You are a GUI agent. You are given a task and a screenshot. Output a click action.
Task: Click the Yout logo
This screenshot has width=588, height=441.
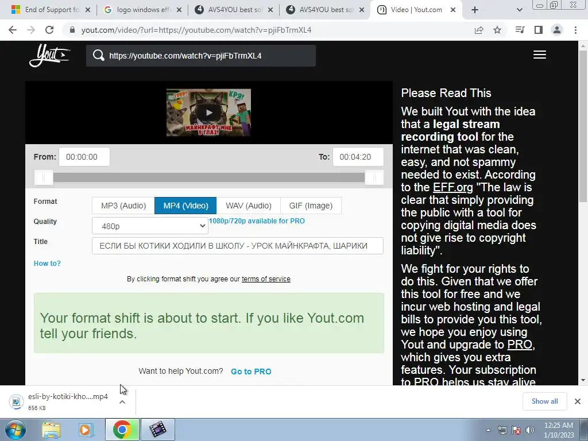[x=49, y=56]
